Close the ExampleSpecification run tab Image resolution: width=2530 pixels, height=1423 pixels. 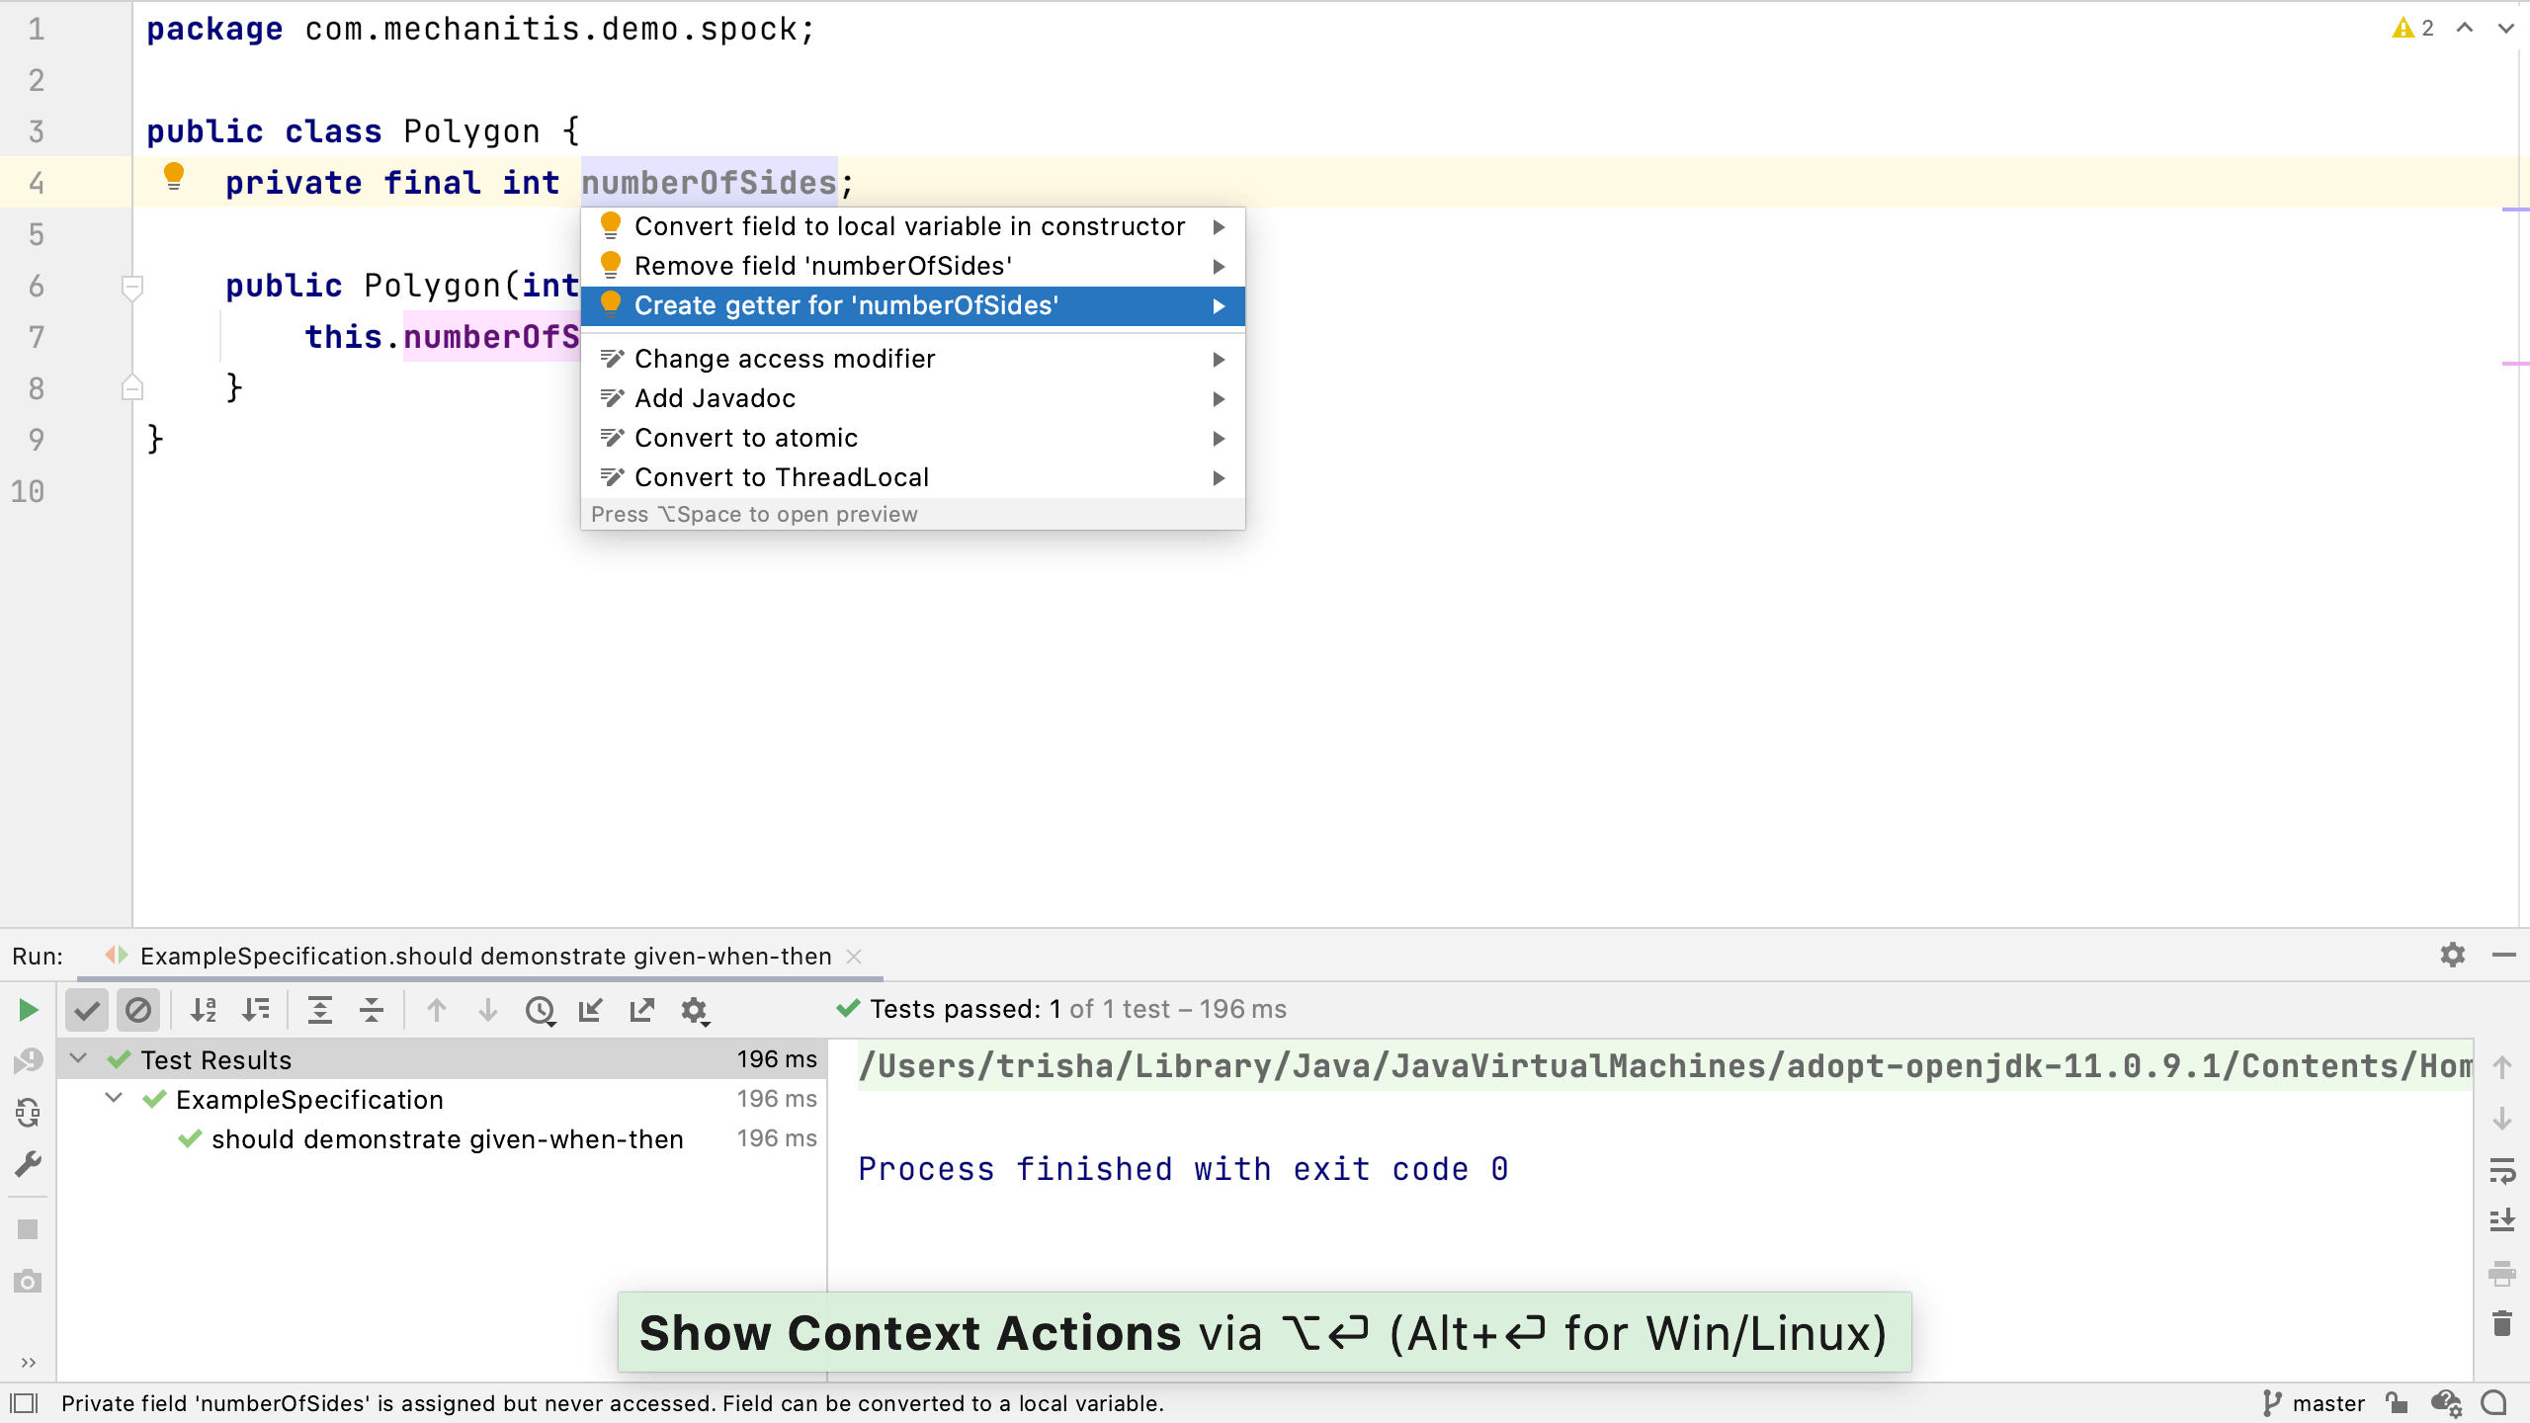point(855,957)
